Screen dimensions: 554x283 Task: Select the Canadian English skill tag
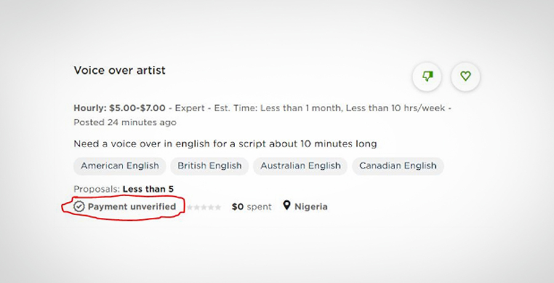pos(398,165)
